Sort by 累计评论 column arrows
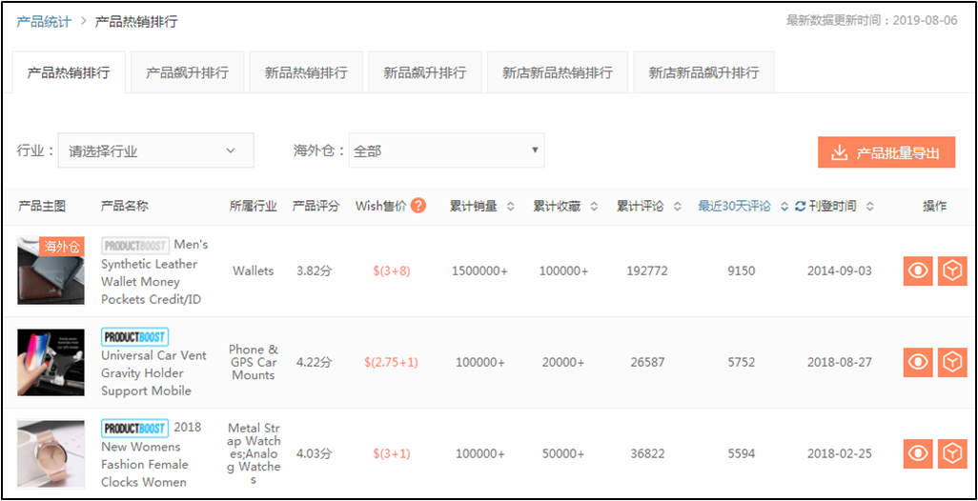The image size is (978, 501). pyautogui.click(x=677, y=207)
